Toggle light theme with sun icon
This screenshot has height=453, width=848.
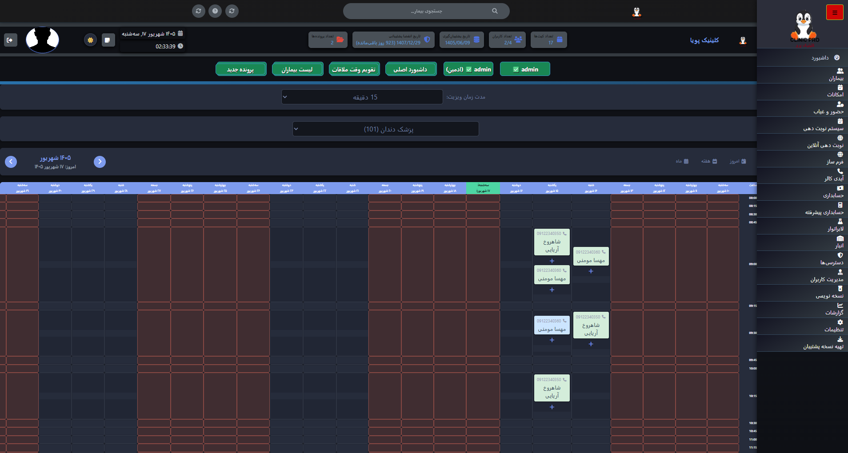click(90, 40)
